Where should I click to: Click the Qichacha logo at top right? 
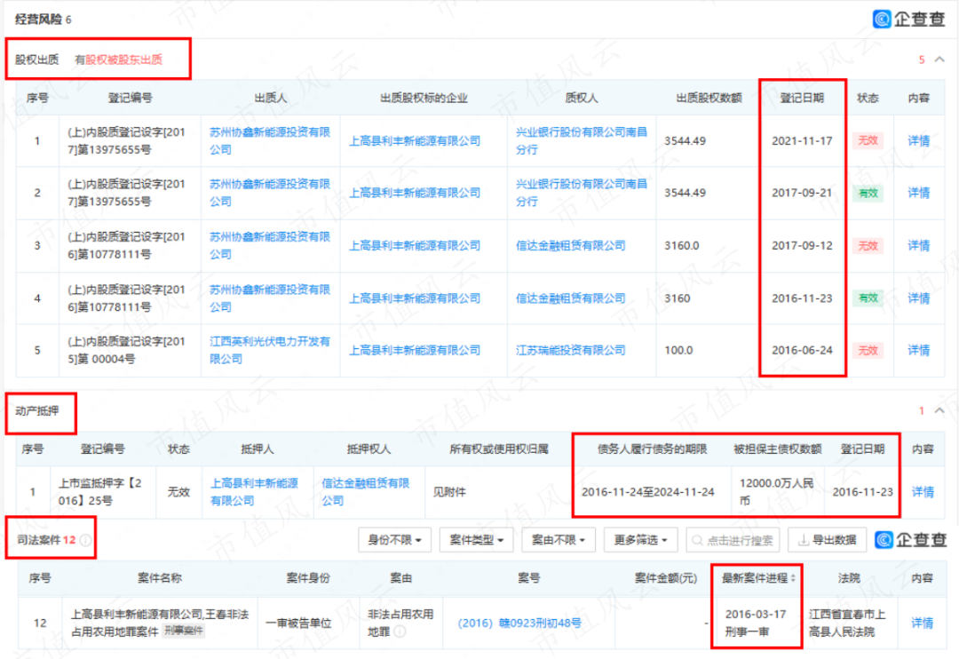[908, 19]
